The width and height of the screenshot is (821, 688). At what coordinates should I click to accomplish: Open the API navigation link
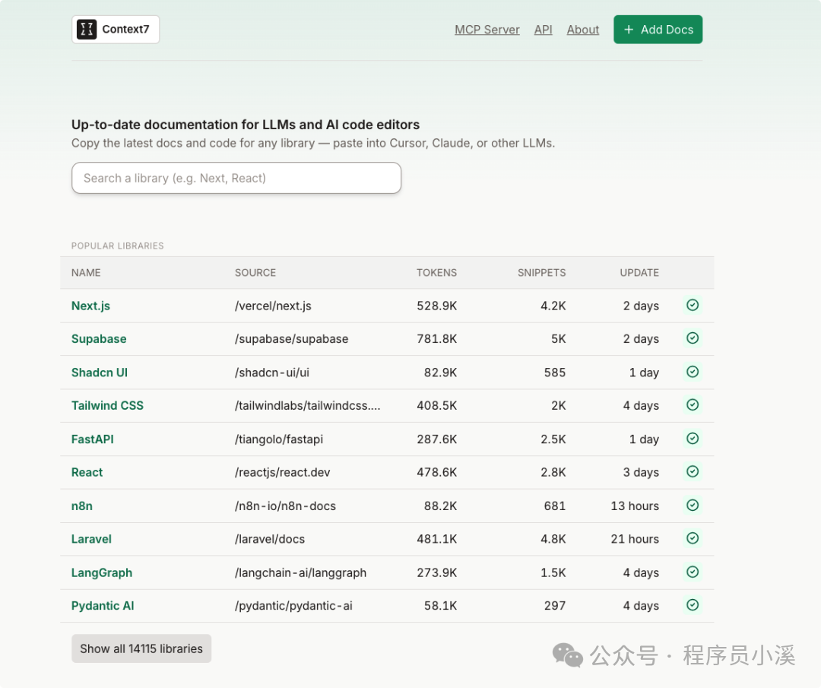[543, 30]
